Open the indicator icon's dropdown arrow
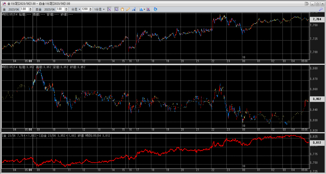 [x=144, y=9]
